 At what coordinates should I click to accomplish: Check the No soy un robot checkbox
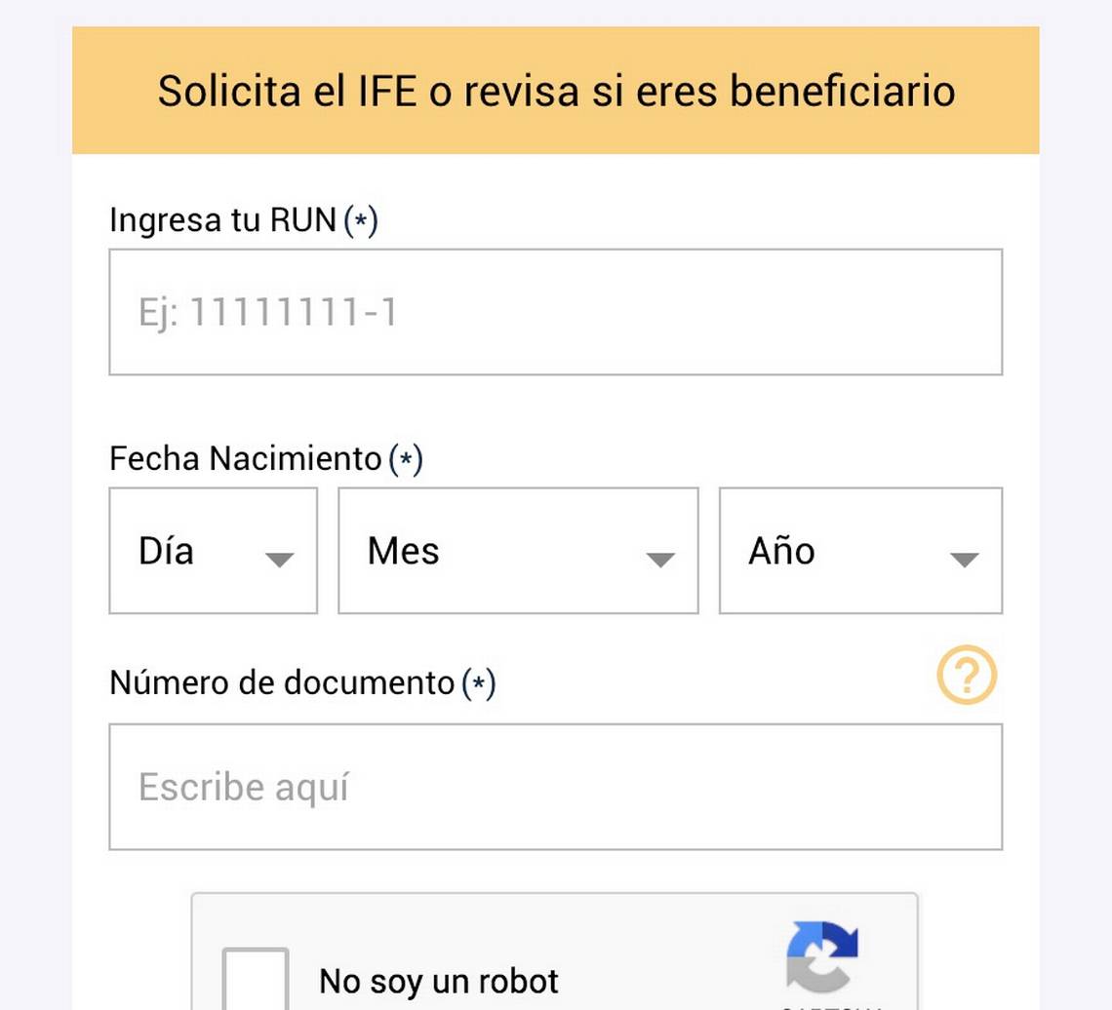click(256, 979)
